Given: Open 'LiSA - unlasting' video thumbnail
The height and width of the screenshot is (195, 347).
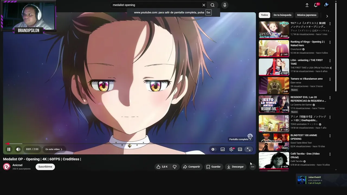Looking at the screenshot, I should (x=274, y=67).
